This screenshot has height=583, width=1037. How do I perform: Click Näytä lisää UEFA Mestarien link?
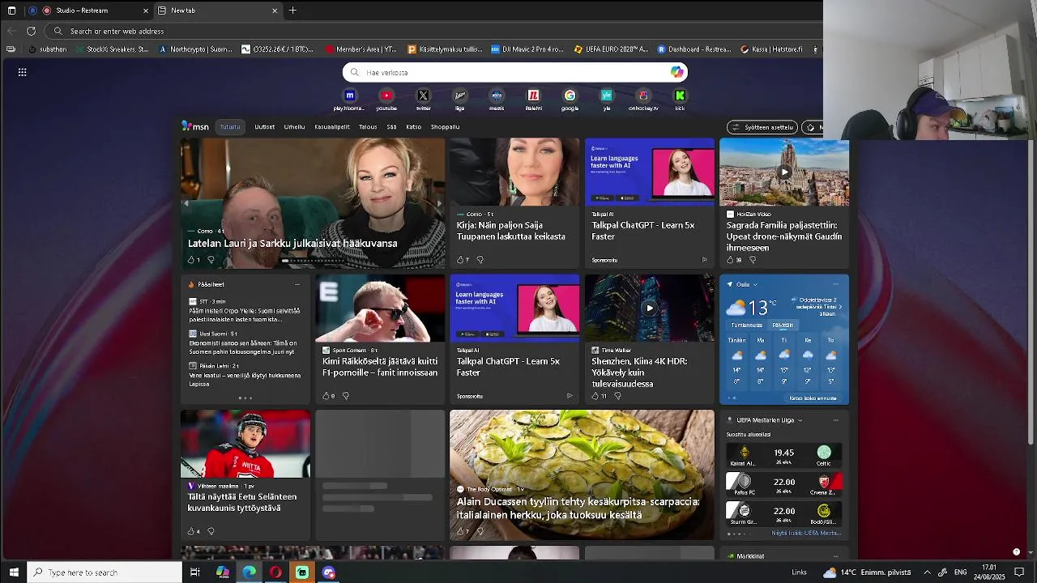(806, 533)
